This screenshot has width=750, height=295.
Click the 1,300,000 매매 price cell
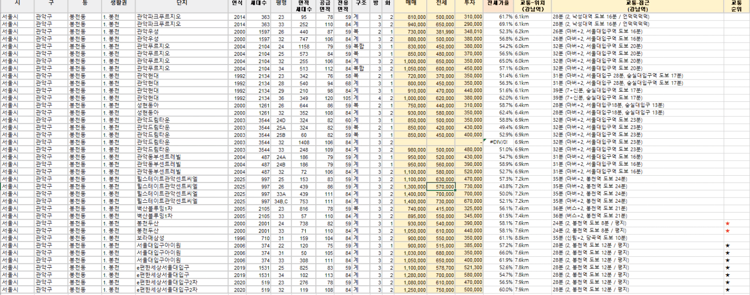coord(411,186)
